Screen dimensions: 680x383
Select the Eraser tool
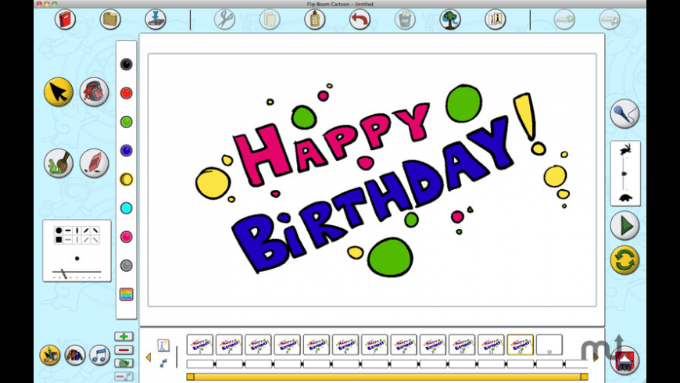tap(94, 163)
